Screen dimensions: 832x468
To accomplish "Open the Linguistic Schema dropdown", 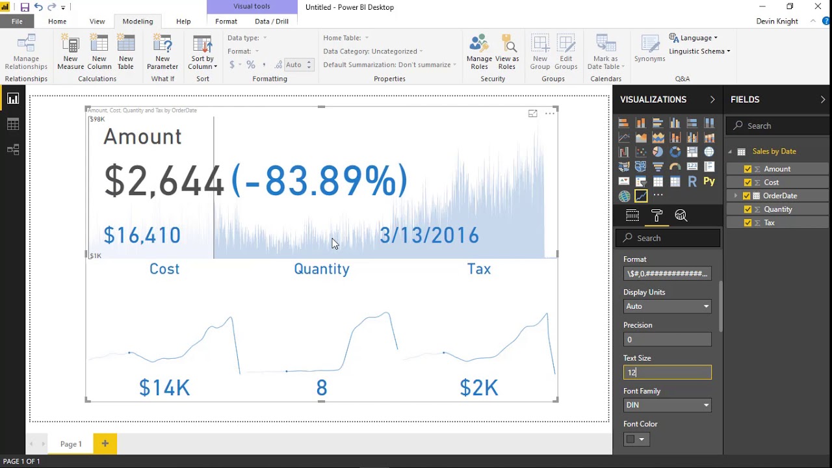I will point(699,51).
